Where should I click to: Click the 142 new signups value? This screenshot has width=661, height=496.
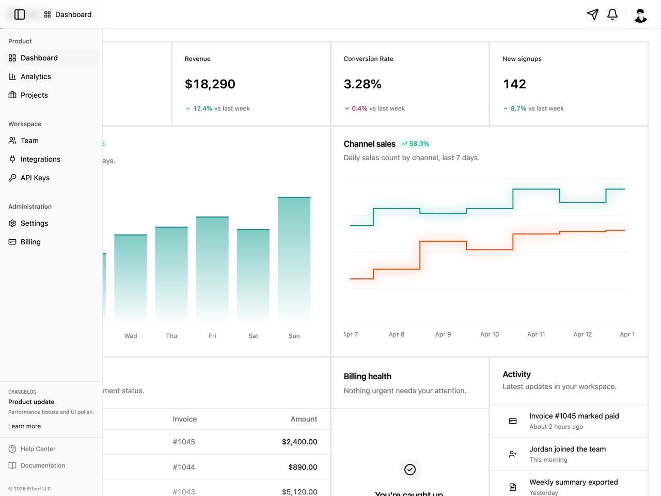pos(515,84)
